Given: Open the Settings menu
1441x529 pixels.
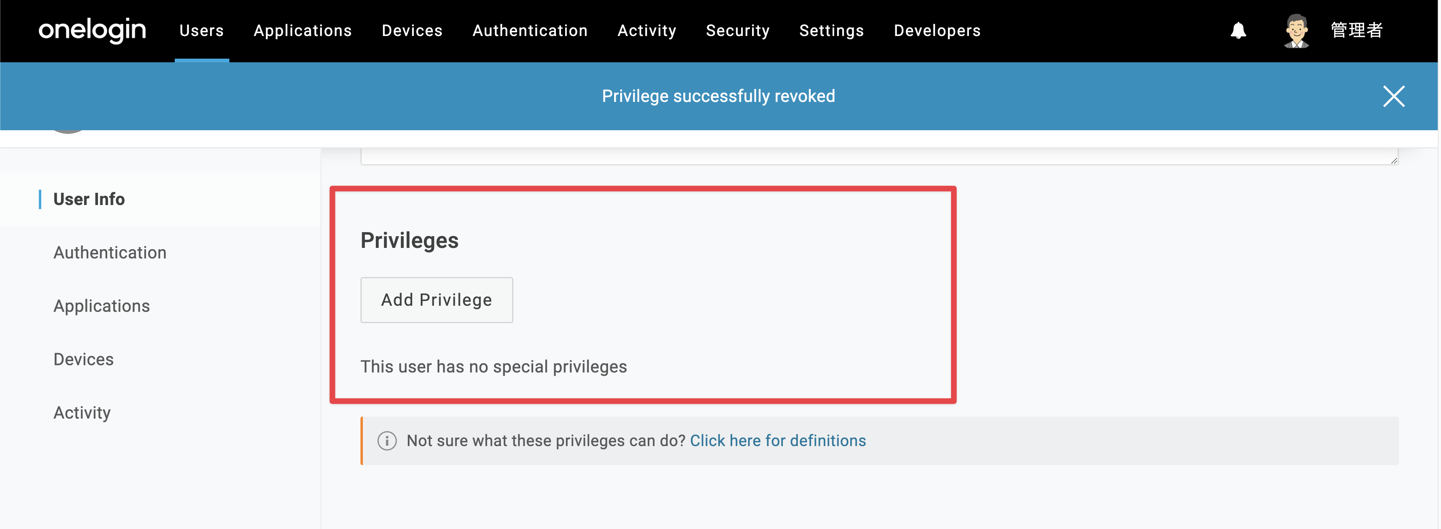Looking at the screenshot, I should coord(832,31).
